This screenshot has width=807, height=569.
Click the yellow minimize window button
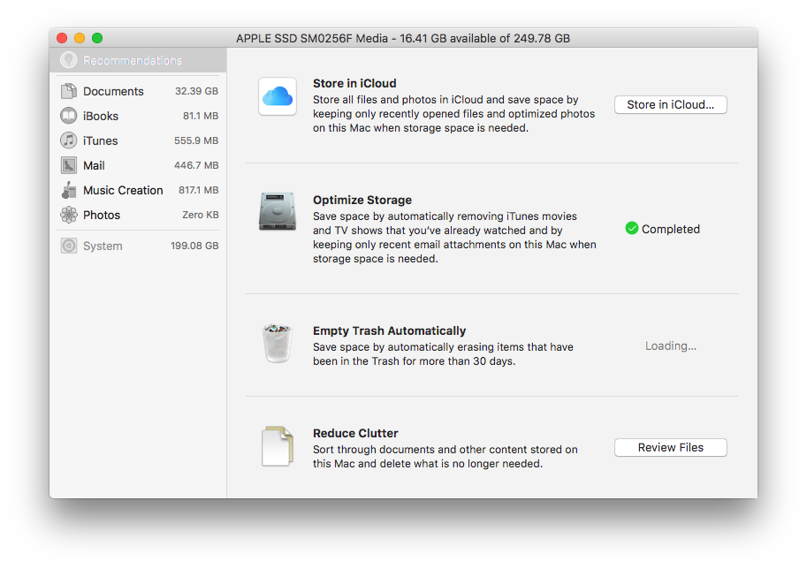(x=80, y=38)
